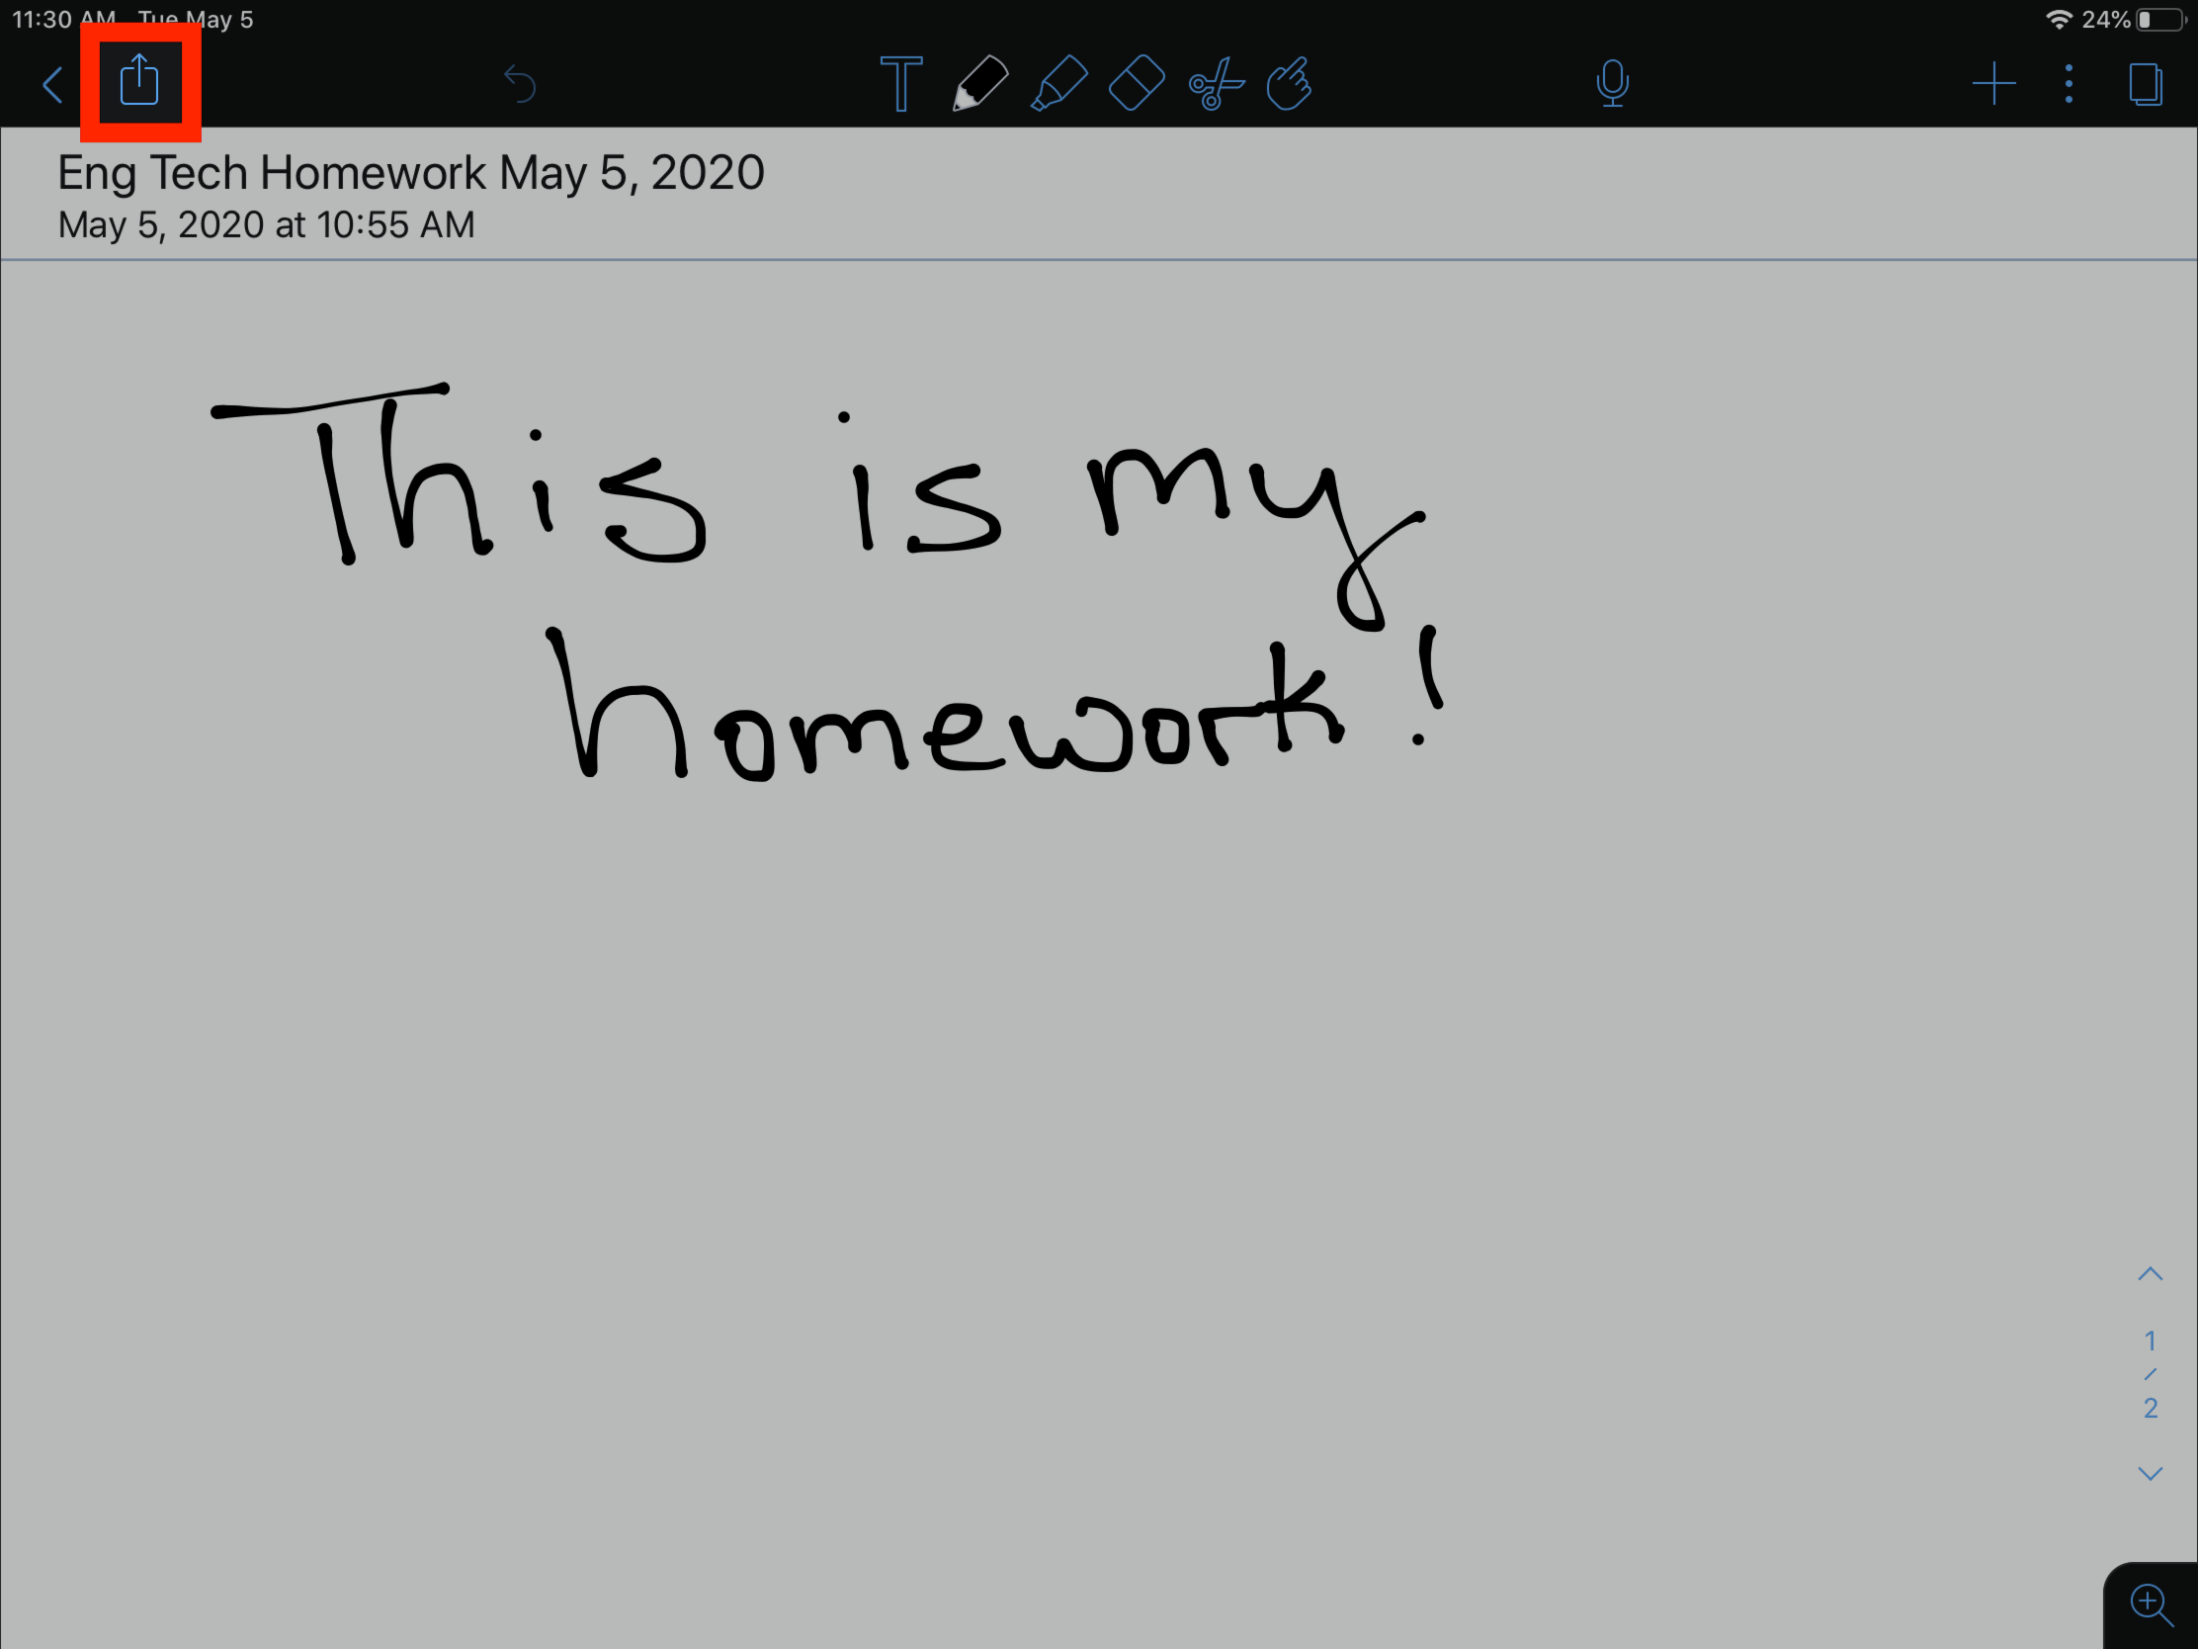Select the Hand pan tool

pos(1290,83)
